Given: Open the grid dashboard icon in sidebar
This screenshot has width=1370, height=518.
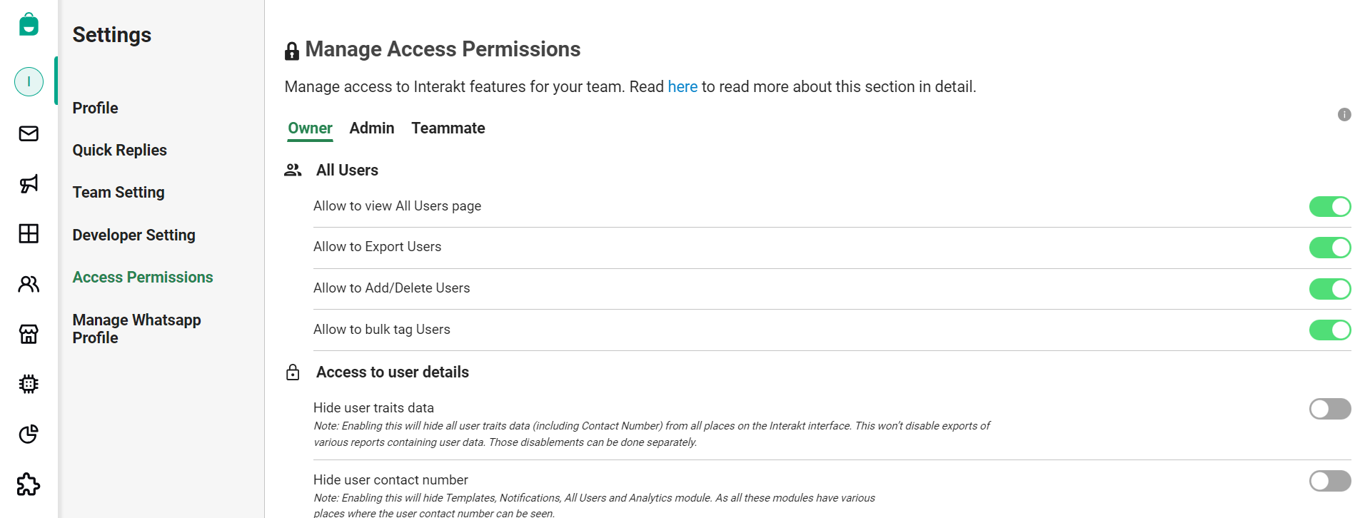Looking at the screenshot, I should tap(28, 233).
